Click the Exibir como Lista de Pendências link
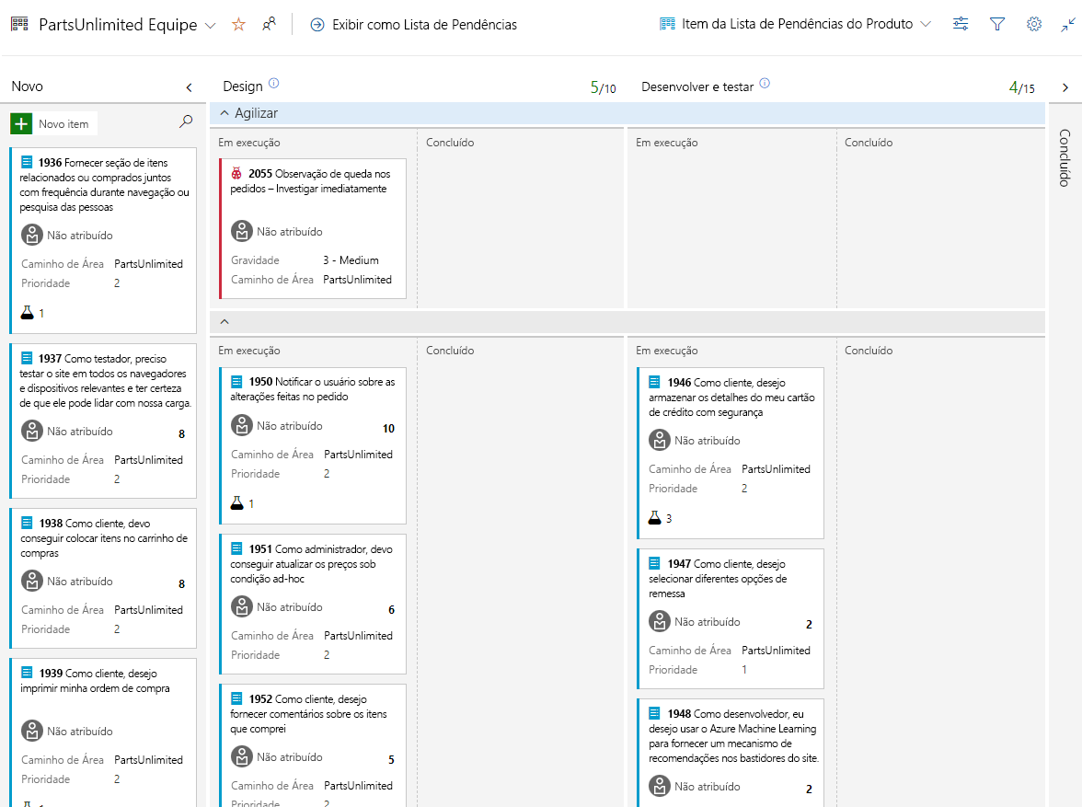This screenshot has height=807, width=1082. click(x=424, y=25)
